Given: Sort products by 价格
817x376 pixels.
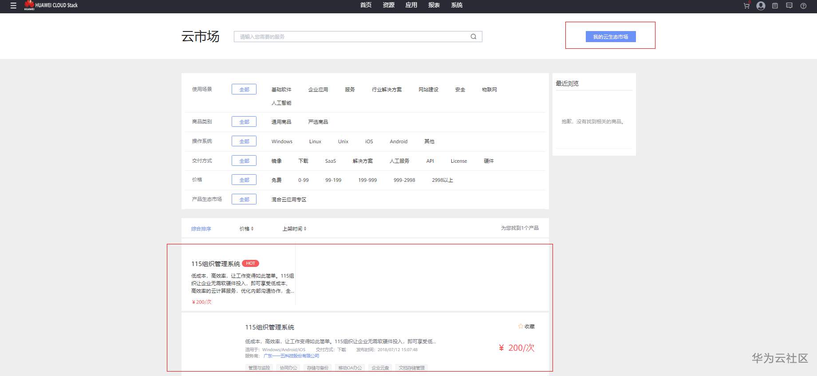Looking at the screenshot, I should [x=246, y=229].
